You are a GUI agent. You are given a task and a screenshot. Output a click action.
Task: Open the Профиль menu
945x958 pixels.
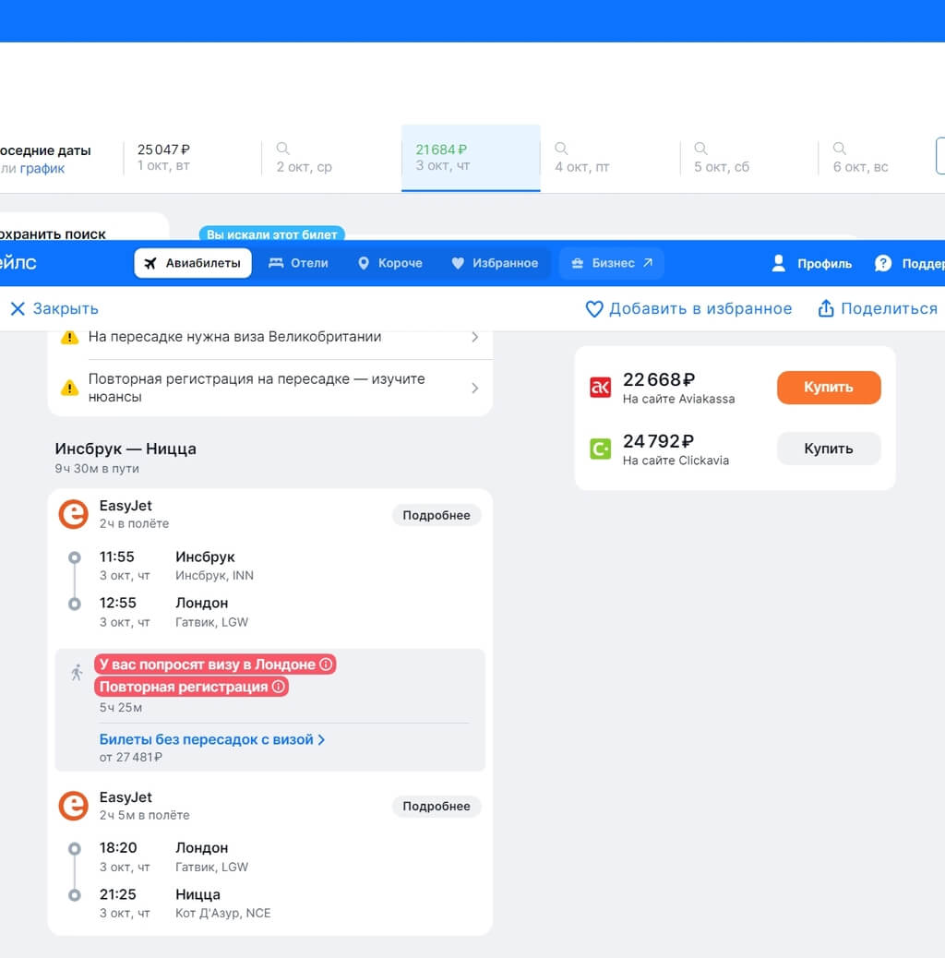pyautogui.click(x=812, y=263)
